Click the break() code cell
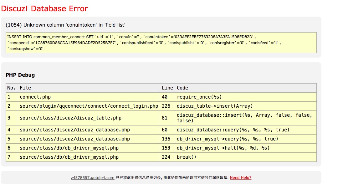 click(187, 157)
